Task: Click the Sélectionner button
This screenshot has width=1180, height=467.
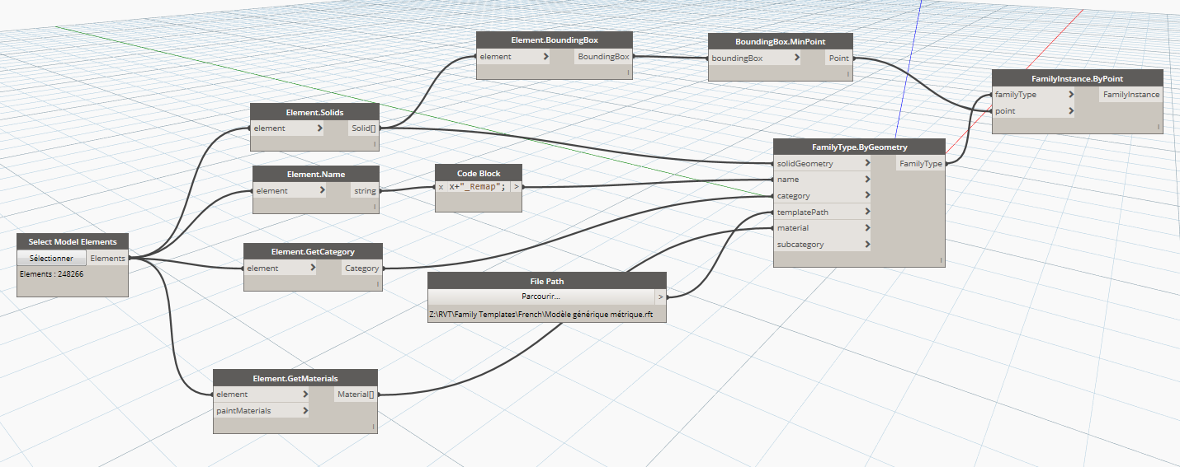Action: pos(51,258)
